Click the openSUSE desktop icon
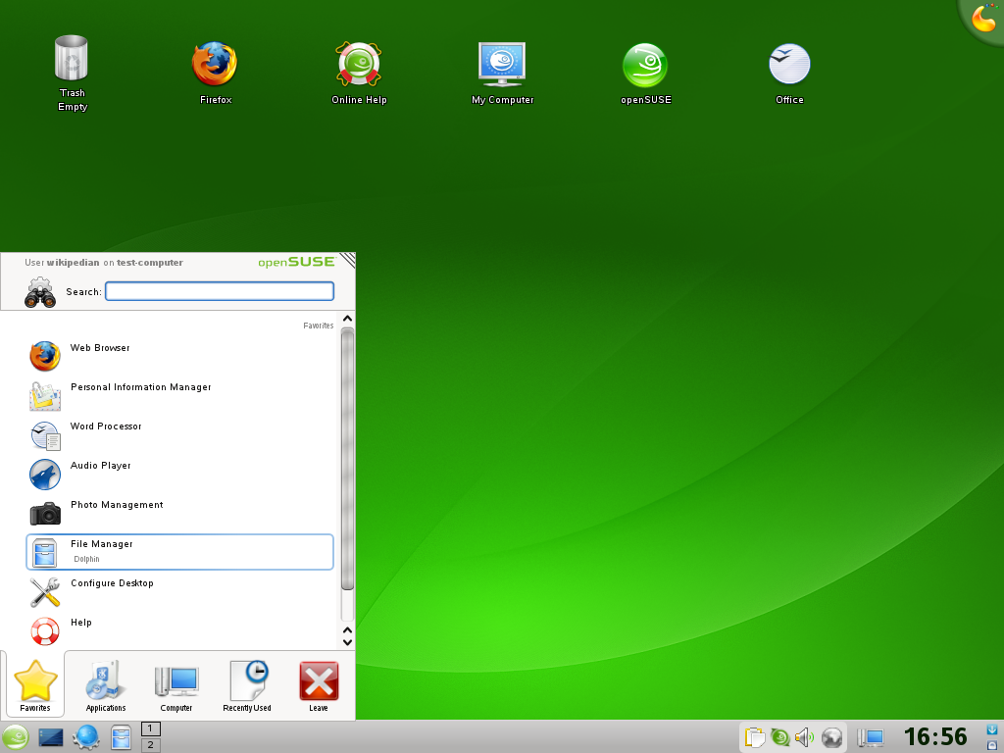Screen dimensions: 1004x753 (645, 66)
